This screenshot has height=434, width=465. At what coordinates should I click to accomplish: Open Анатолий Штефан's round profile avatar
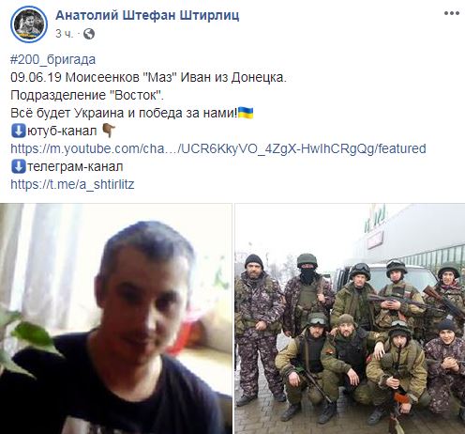pos(29,24)
